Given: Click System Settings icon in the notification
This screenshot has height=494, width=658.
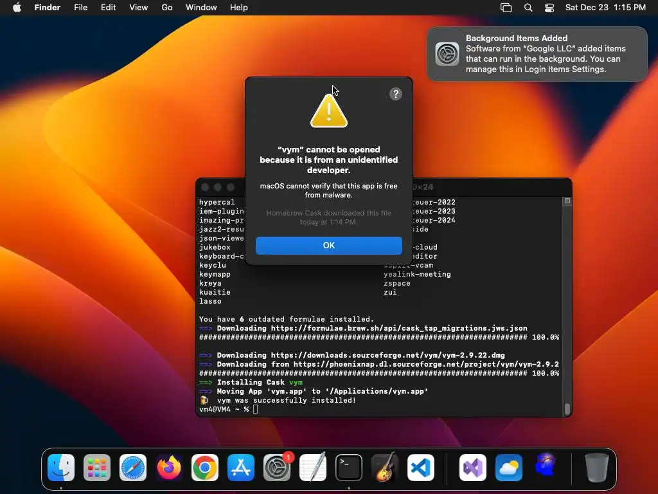Looking at the screenshot, I should point(447,54).
